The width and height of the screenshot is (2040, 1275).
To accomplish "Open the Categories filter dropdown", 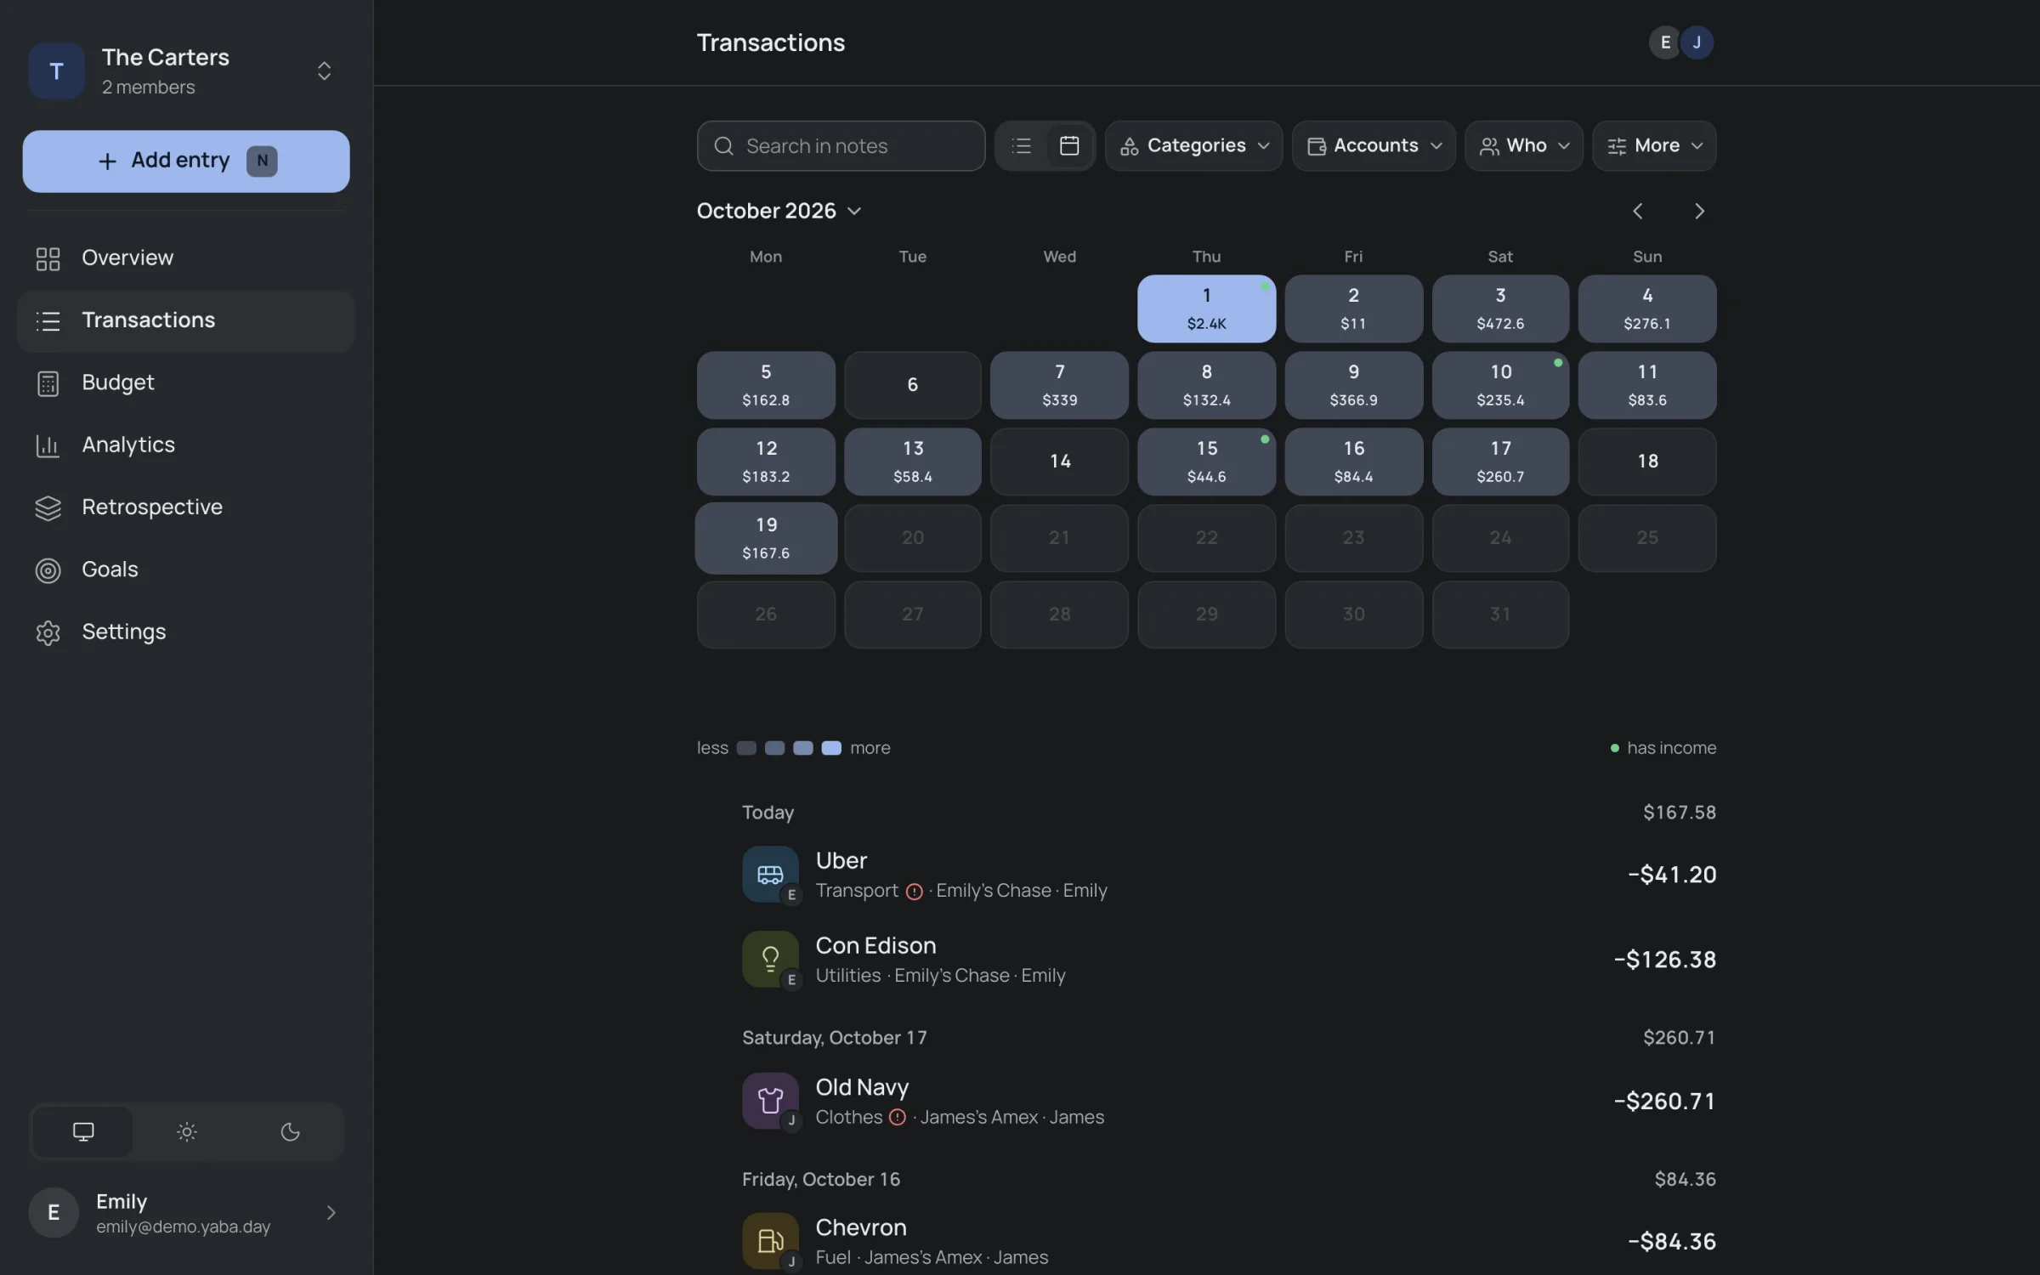I will 1193,146.
